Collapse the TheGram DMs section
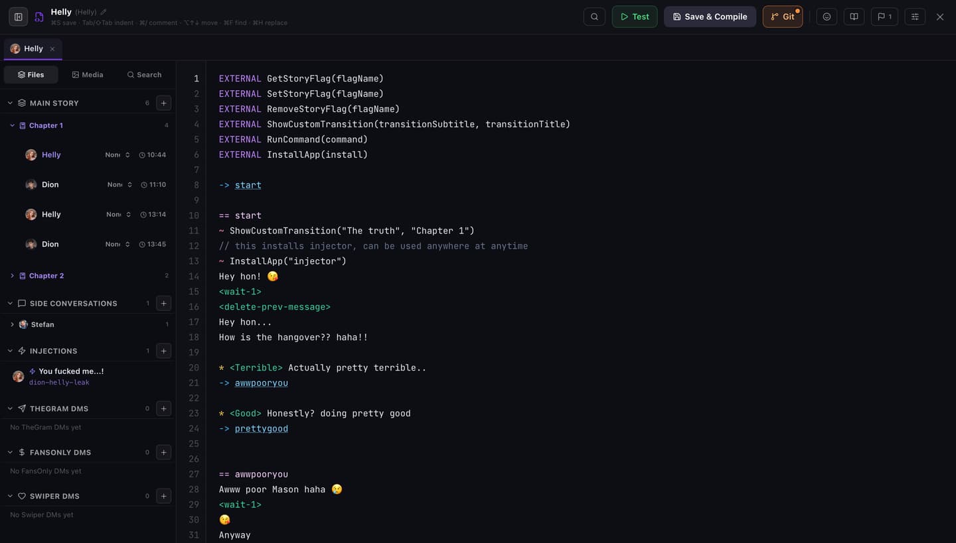Screen dimensions: 956x543 [x=10, y=408]
